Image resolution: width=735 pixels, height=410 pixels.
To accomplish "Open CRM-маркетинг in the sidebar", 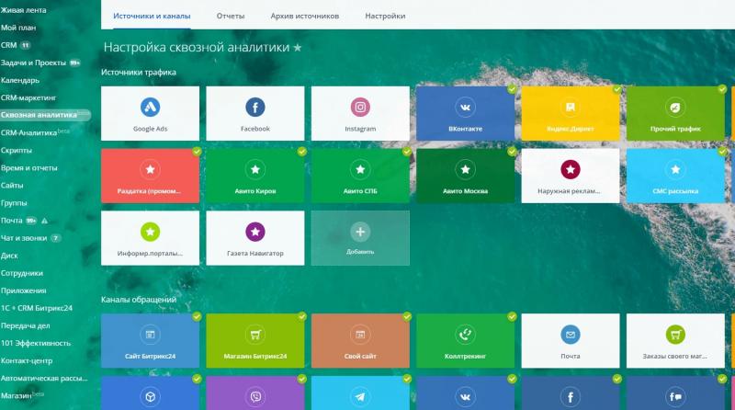I will pos(28,97).
